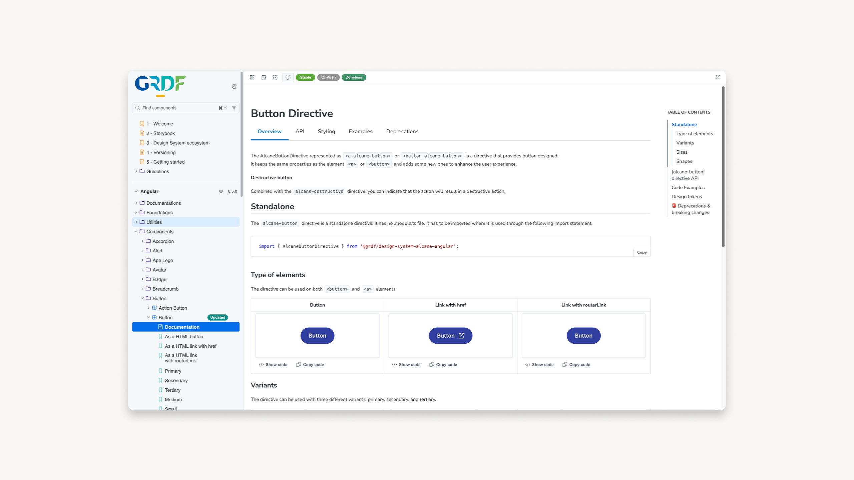The height and width of the screenshot is (480, 854).
Task: Open the Styling tab
Action: pyautogui.click(x=326, y=131)
